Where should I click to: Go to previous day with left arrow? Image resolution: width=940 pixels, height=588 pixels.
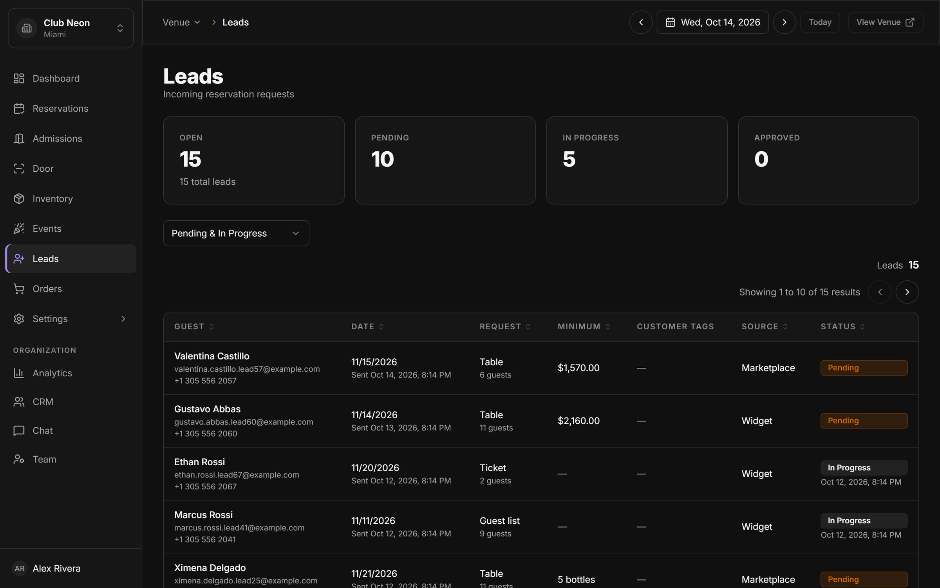click(x=641, y=22)
